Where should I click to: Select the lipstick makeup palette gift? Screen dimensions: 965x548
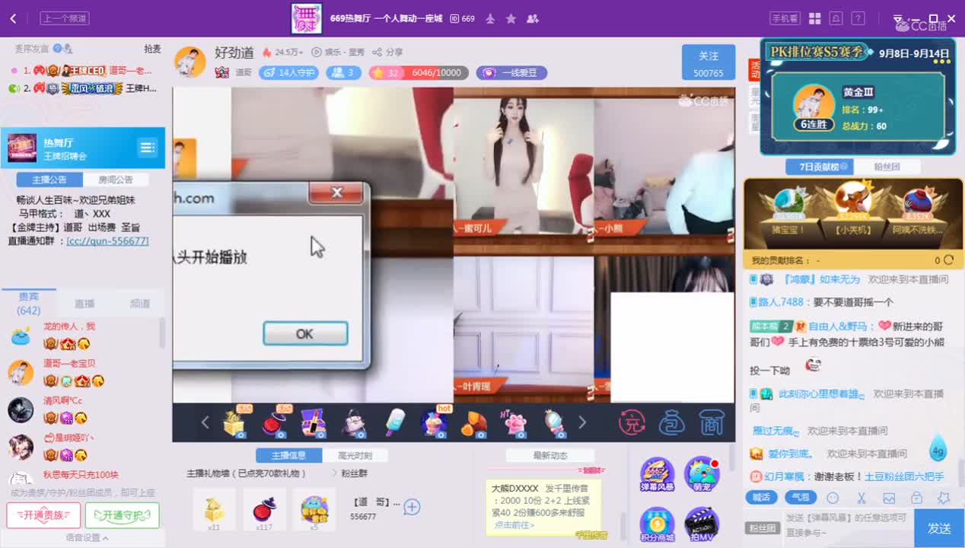click(x=314, y=422)
